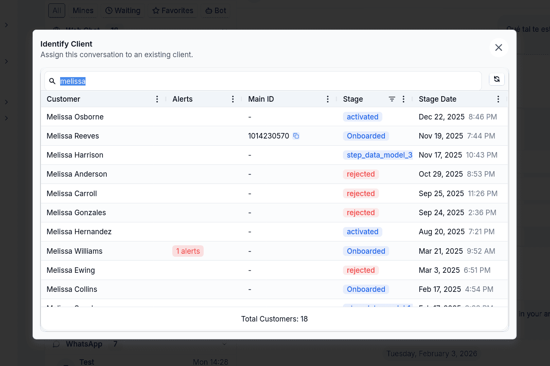Sort by the Main ID column header
Image resolution: width=550 pixels, height=366 pixels.
(261, 99)
